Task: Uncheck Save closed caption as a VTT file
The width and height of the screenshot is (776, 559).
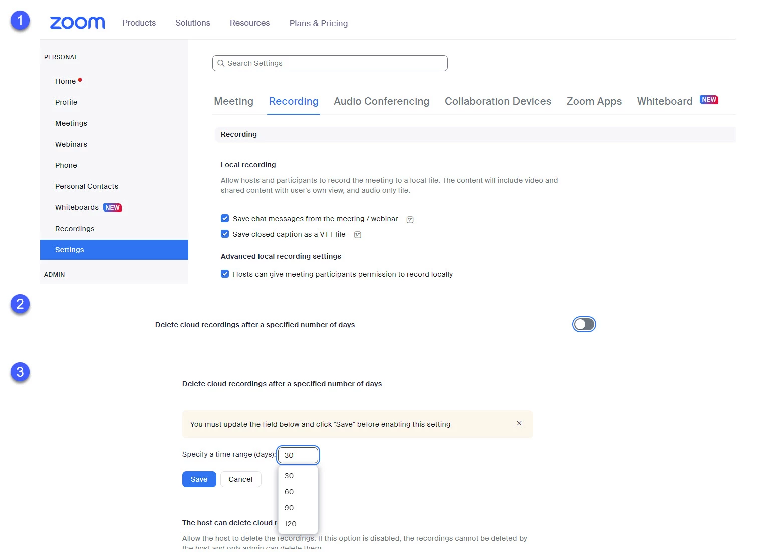Action: point(225,234)
